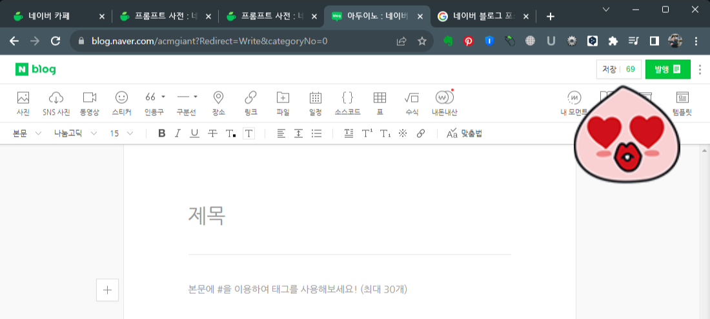Image resolution: width=710 pixels, height=319 pixels.
Task: Expand the 인용구 style dropdown arrow
Action: (x=163, y=97)
